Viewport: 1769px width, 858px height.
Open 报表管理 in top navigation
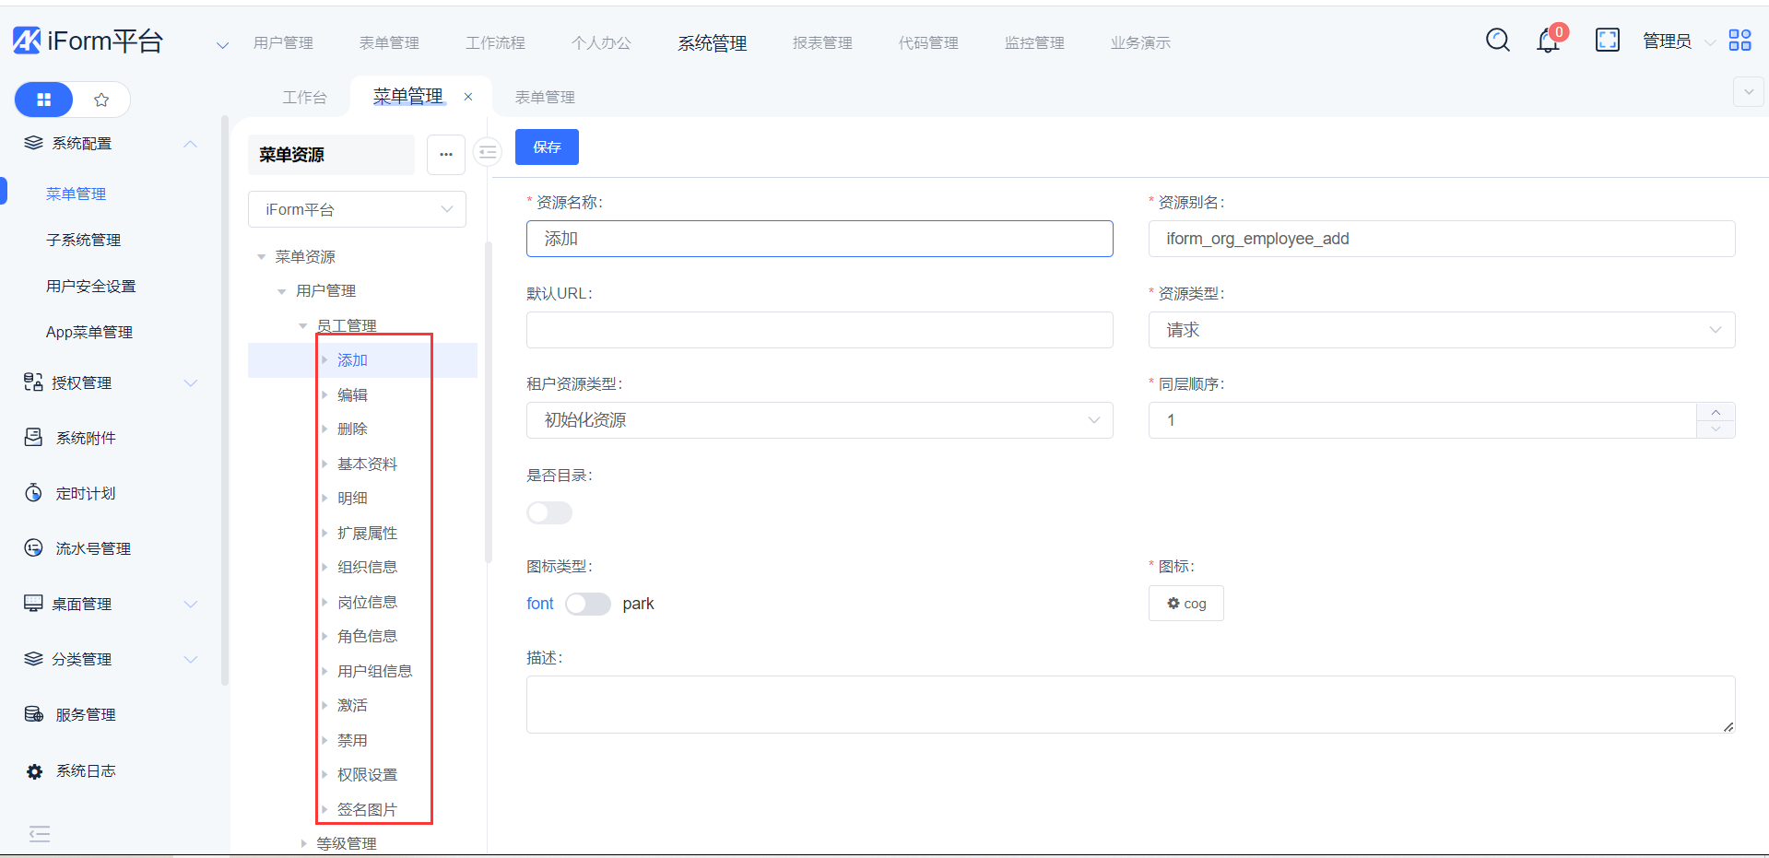(x=822, y=42)
